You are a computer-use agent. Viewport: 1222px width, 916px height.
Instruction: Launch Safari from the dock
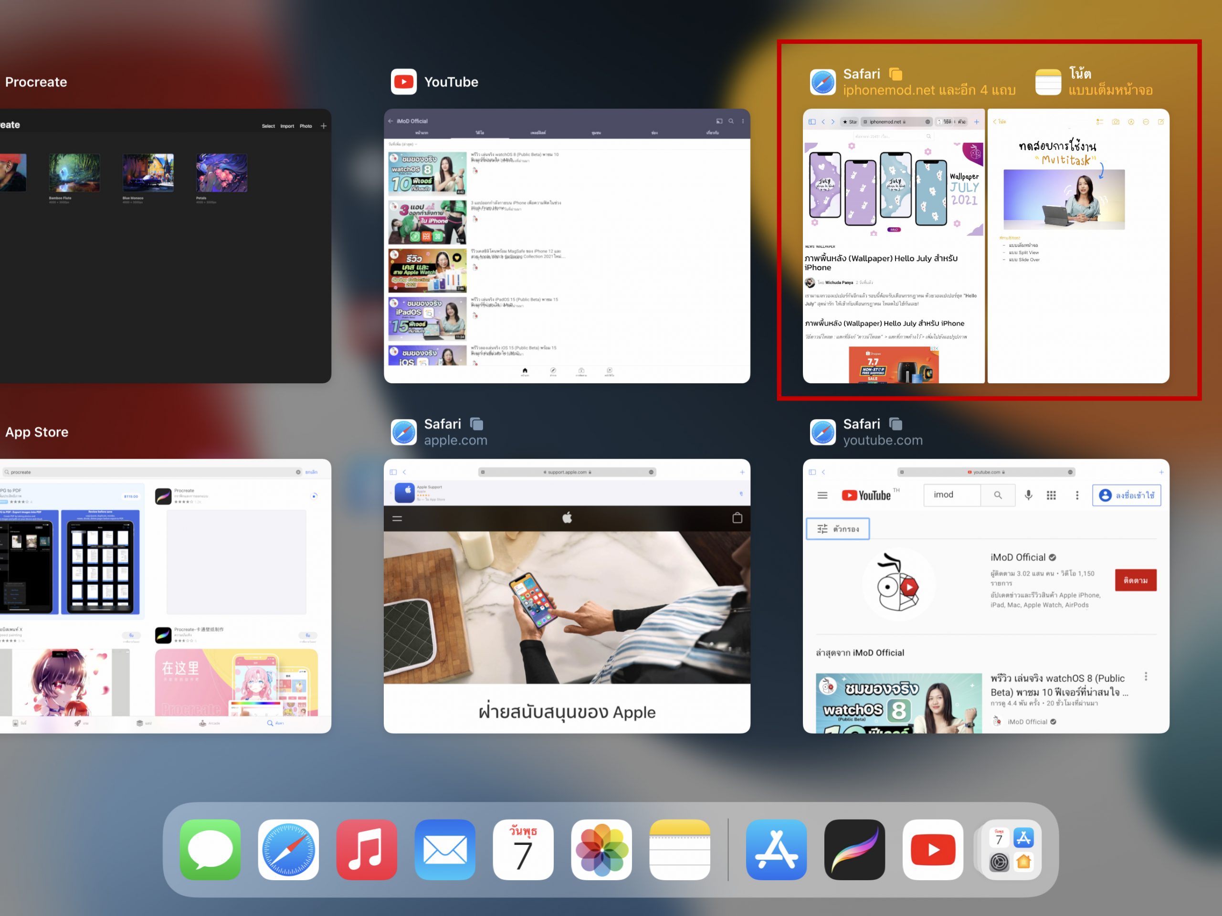288,849
